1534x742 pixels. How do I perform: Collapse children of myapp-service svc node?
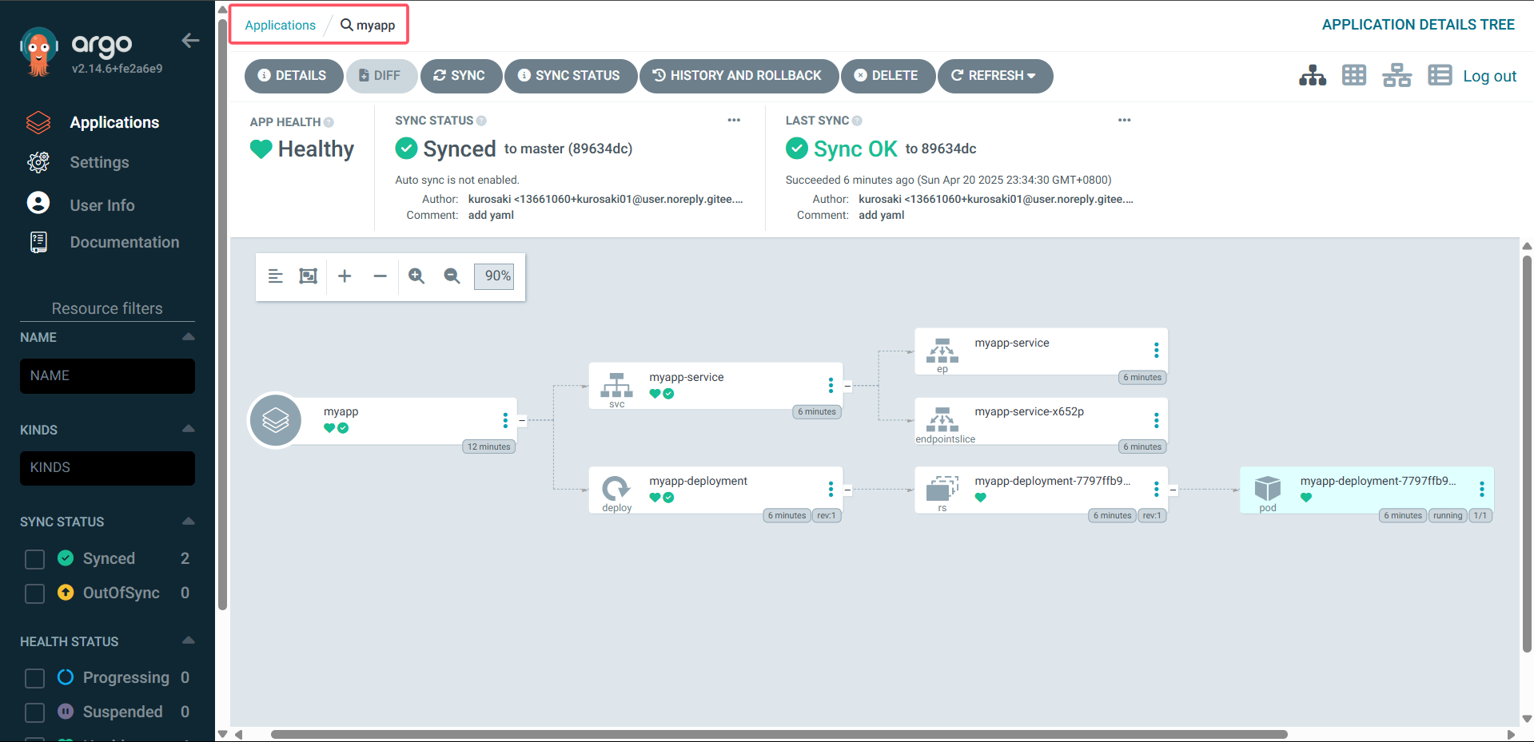click(847, 386)
